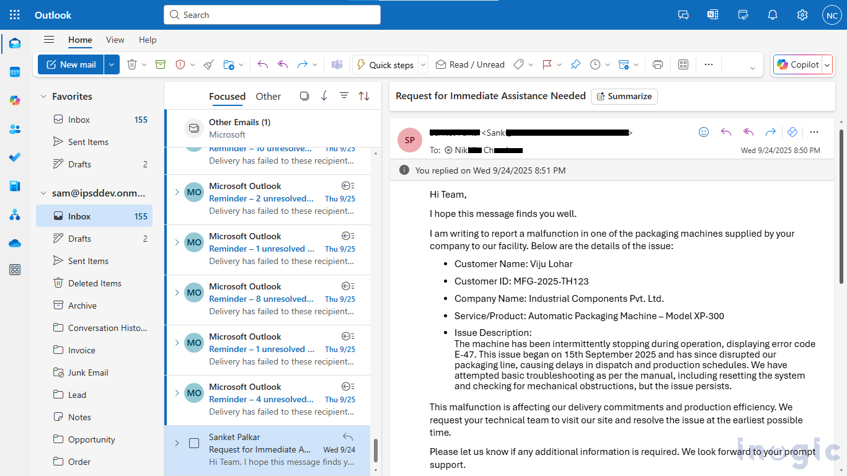
Task: Open OneDrive from the left app rail
Action: (15, 243)
